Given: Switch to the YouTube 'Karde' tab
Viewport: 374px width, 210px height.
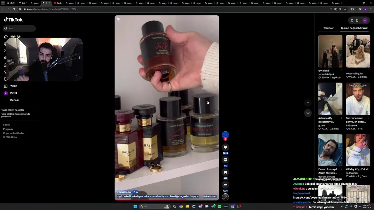Looking at the screenshot, I should 58,3.
